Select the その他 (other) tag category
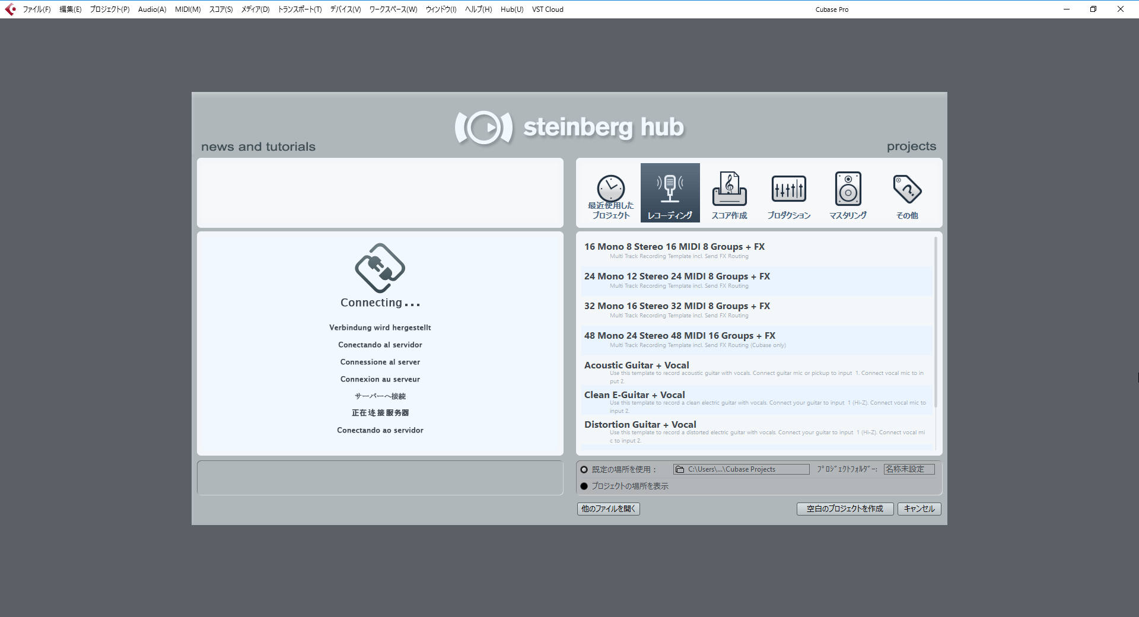1139x617 pixels. pos(907,193)
